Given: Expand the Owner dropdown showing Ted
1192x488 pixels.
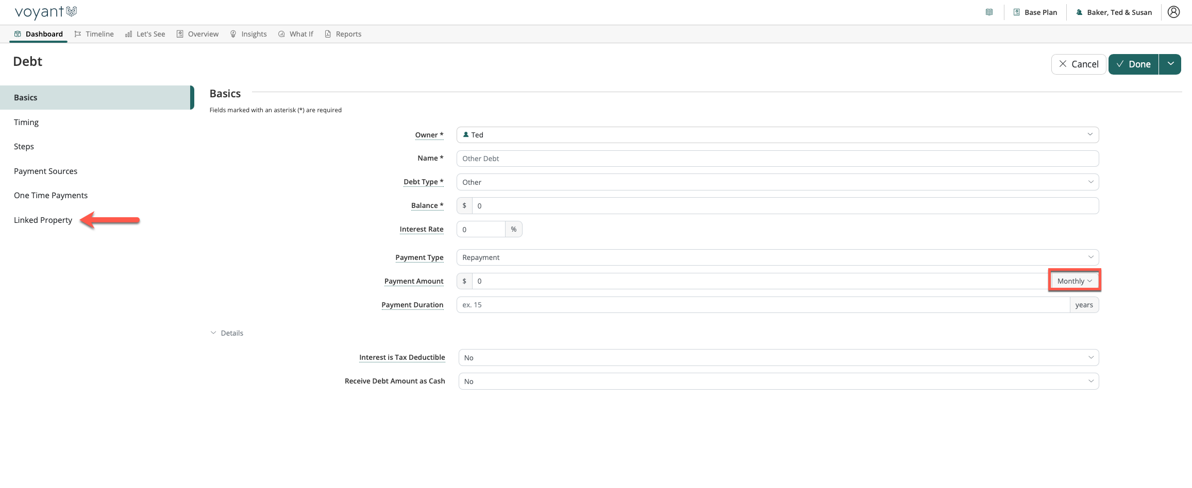Looking at the screenshot, I should (777, 135).
